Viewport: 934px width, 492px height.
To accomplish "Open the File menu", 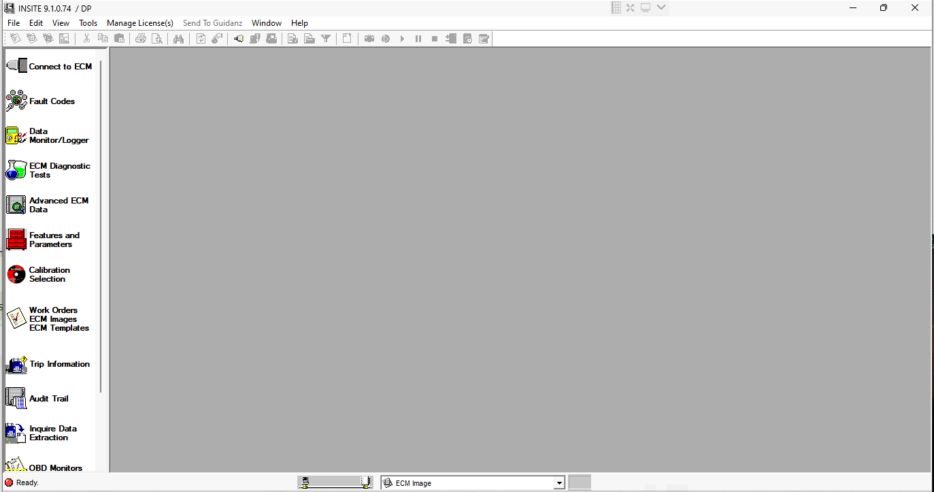I will [14, 23].
